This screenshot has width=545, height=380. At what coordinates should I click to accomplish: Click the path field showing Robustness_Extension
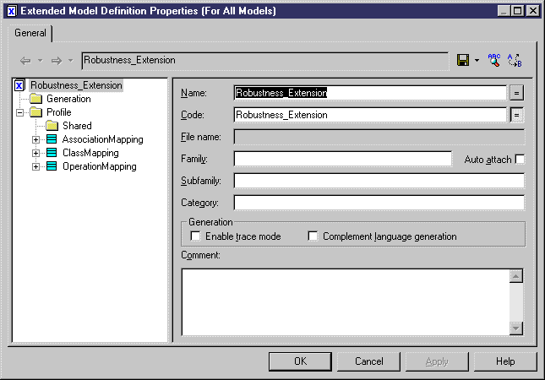pyautogui.click(x=265, y=61)
